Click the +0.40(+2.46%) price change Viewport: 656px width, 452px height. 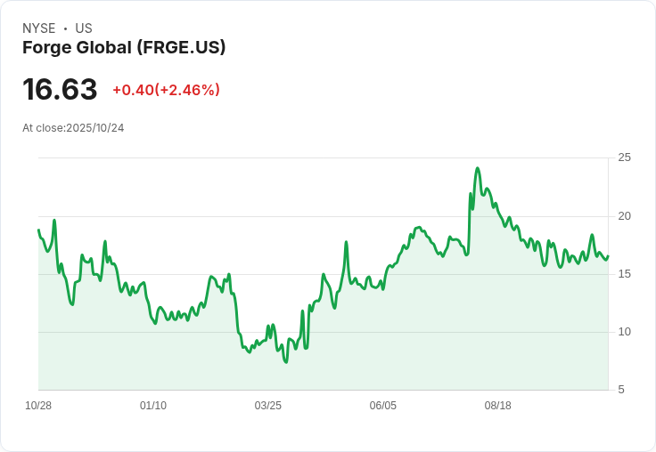166,90
